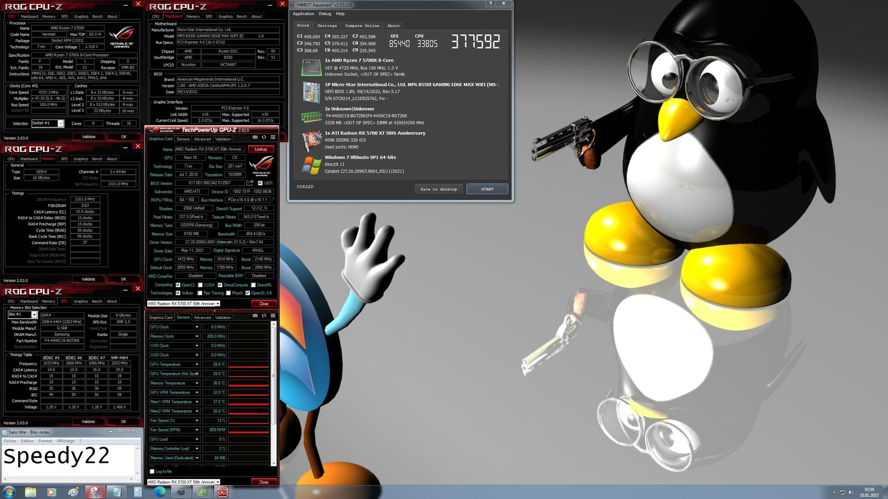888x499 pixels.
Task: Click the Windows logo icon in Aquamark results
Action: click(x=311, y=165)
